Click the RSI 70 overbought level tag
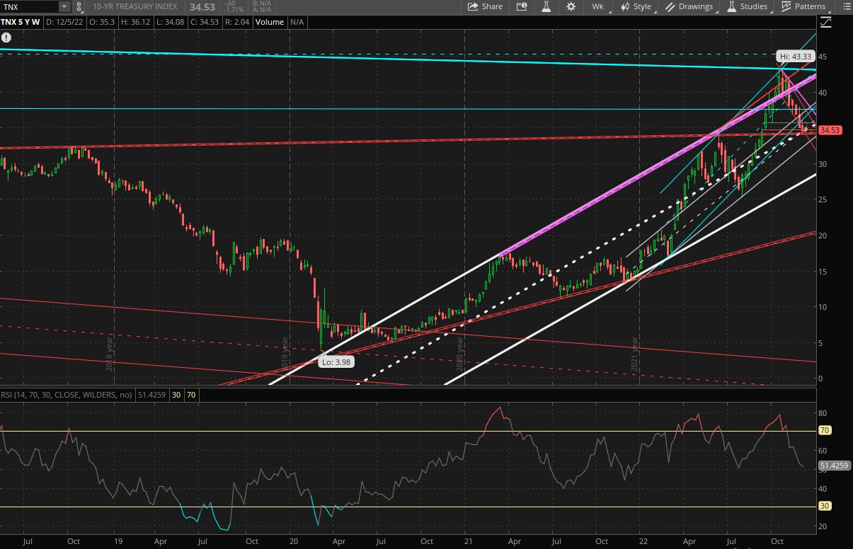This screenshot has width=853, height=549. point(190,395)
